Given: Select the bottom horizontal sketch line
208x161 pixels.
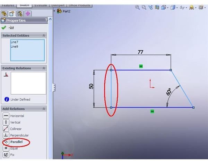Looking at the screenshot, I should tap(152, 107).
